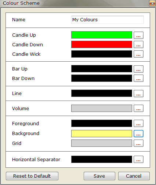Click the green Candle Up swatch
Screen dimensions: 156x185
[102, 35]
